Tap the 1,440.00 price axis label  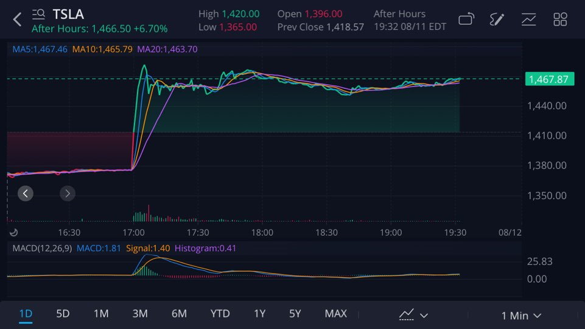(x=547, y=105)
